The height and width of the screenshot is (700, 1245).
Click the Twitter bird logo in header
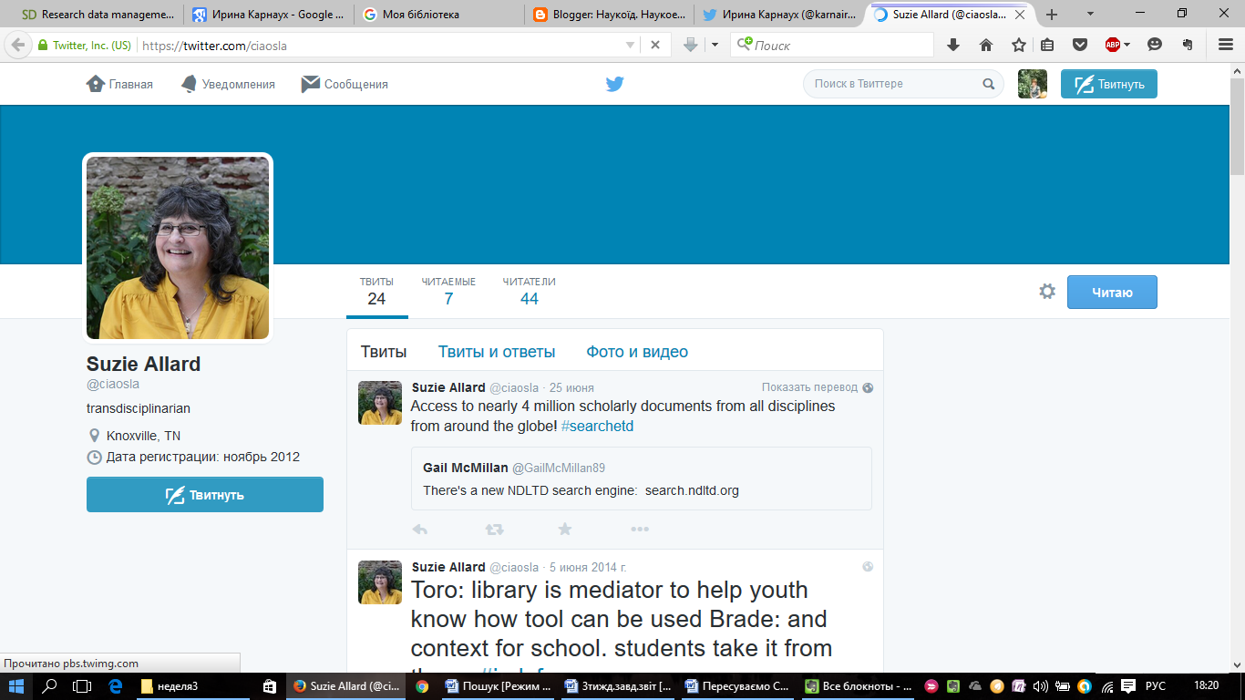615,84
